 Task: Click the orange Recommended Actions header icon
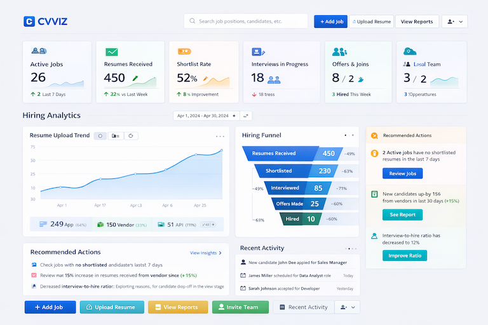click(374, 136)
